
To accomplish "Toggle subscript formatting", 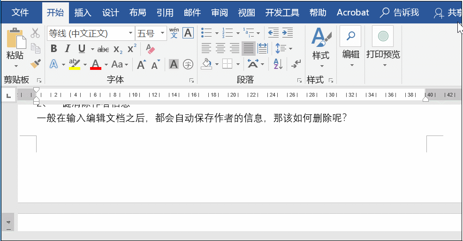I will click(118, 49).
